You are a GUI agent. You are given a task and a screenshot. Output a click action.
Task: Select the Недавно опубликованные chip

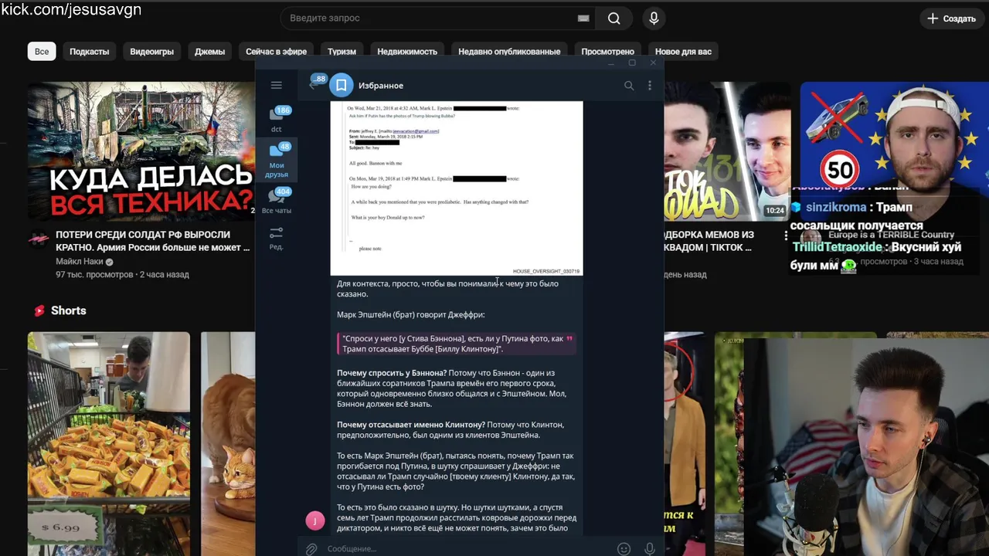pyautogui.click(x=509, y=52)
